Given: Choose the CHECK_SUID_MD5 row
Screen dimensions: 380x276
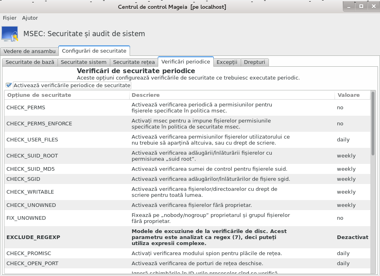Looking at the screenshot, I should 187,169.
